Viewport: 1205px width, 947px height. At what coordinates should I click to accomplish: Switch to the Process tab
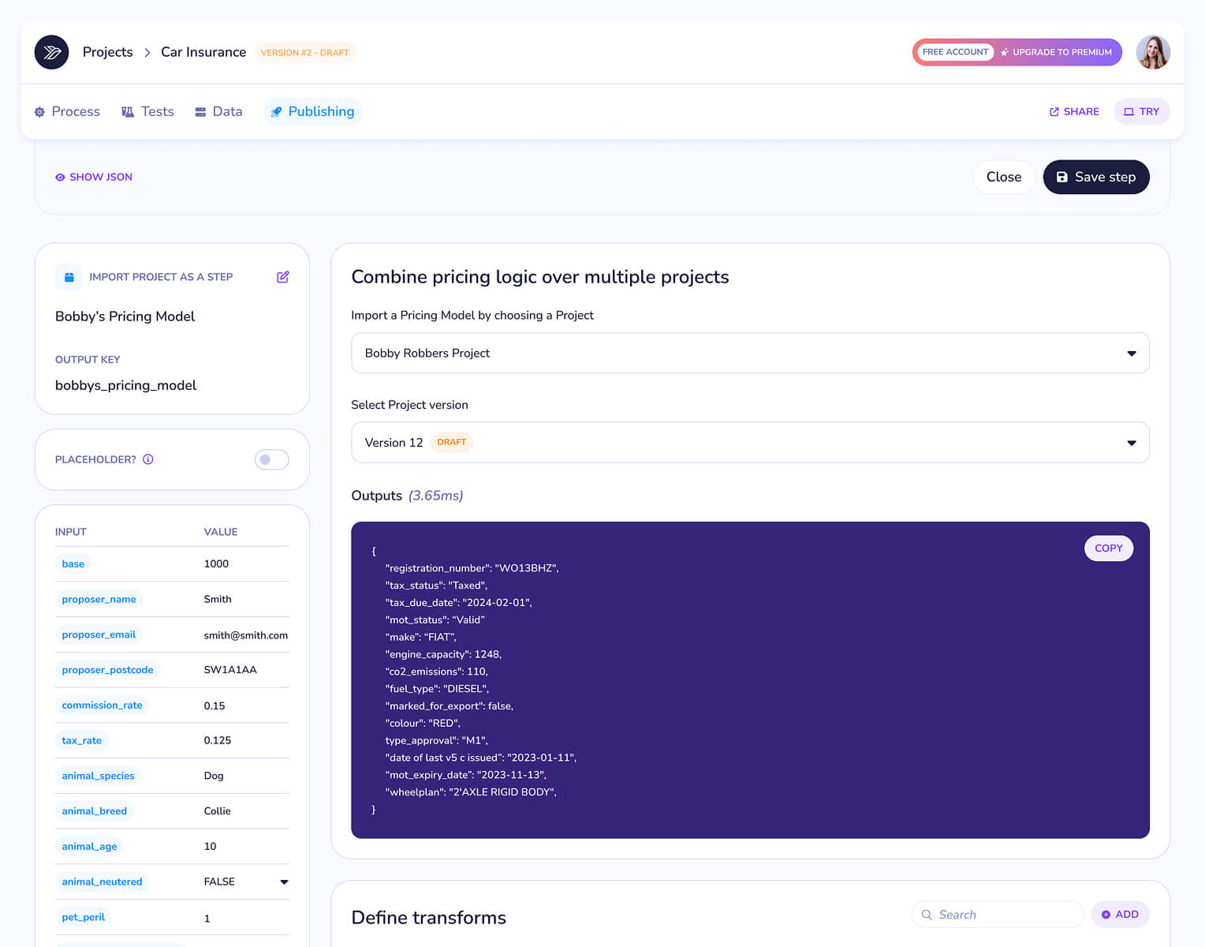pos(67,112)
